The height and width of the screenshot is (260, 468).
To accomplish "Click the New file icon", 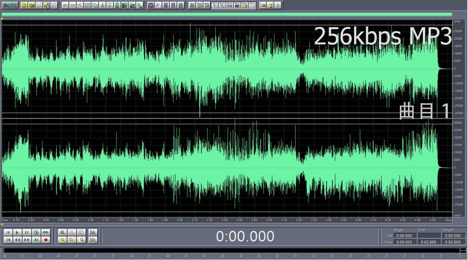I will click(24, 5).
